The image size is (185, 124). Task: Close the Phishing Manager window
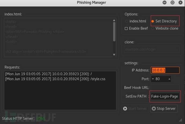180,2
